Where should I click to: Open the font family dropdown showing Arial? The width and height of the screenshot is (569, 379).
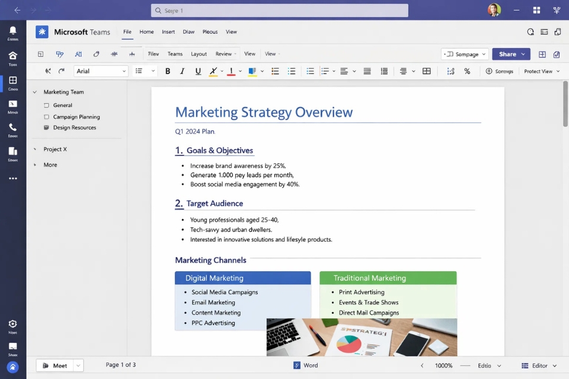tap(100, 70)
